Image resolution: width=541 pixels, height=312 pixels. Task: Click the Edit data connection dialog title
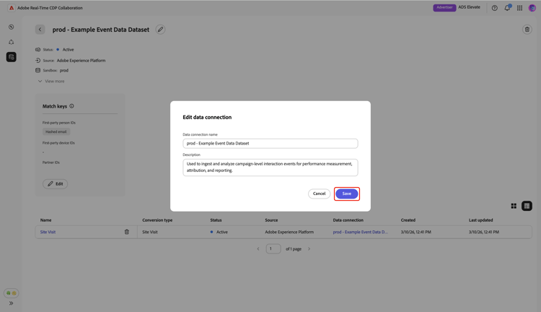point(207,117)
